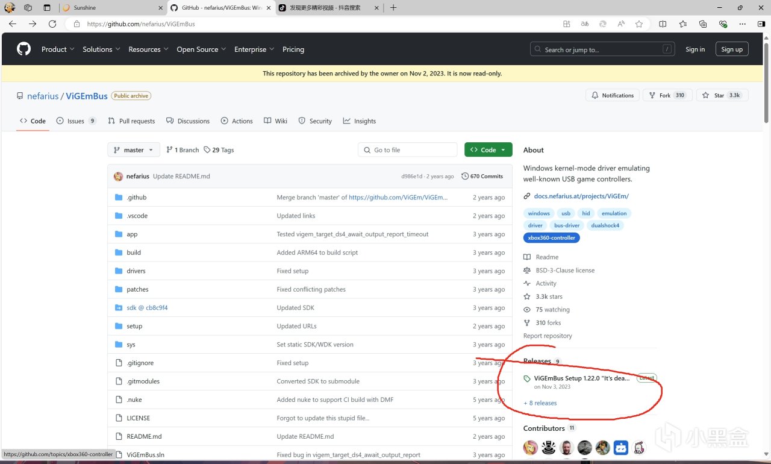Open the Pricing page link
The height and width of the screenshot is (464, 771).
[x=293, y=49]
